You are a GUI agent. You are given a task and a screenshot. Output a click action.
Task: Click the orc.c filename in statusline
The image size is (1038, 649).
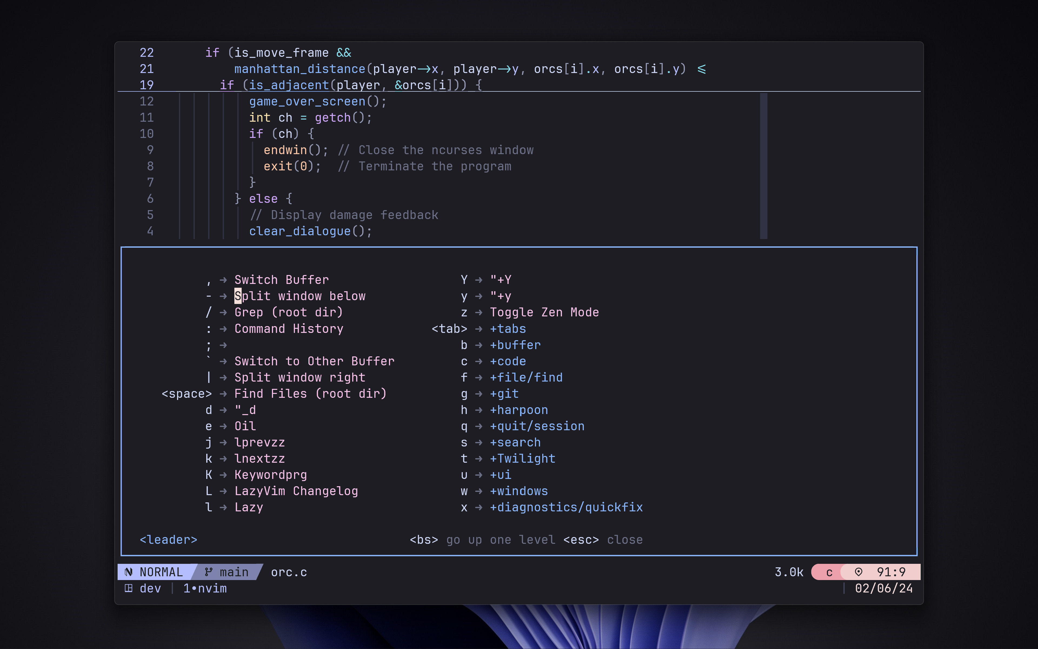pyautogui.click(x=289, y=572)
